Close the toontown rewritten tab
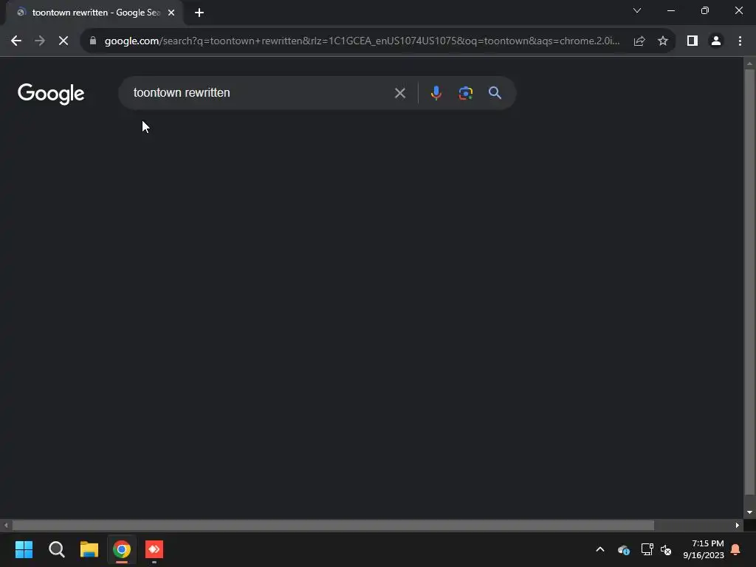 tap(171, 13)
